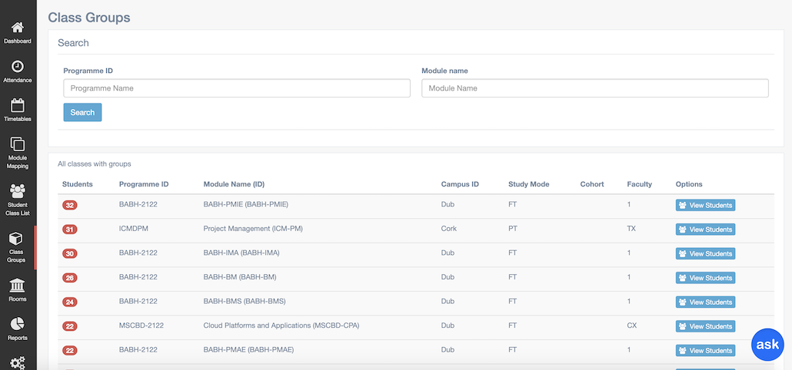The width and height of the screenshot is (792, 370).
Task: Click the Programme Name input field
Action: [x=237, y=88]
